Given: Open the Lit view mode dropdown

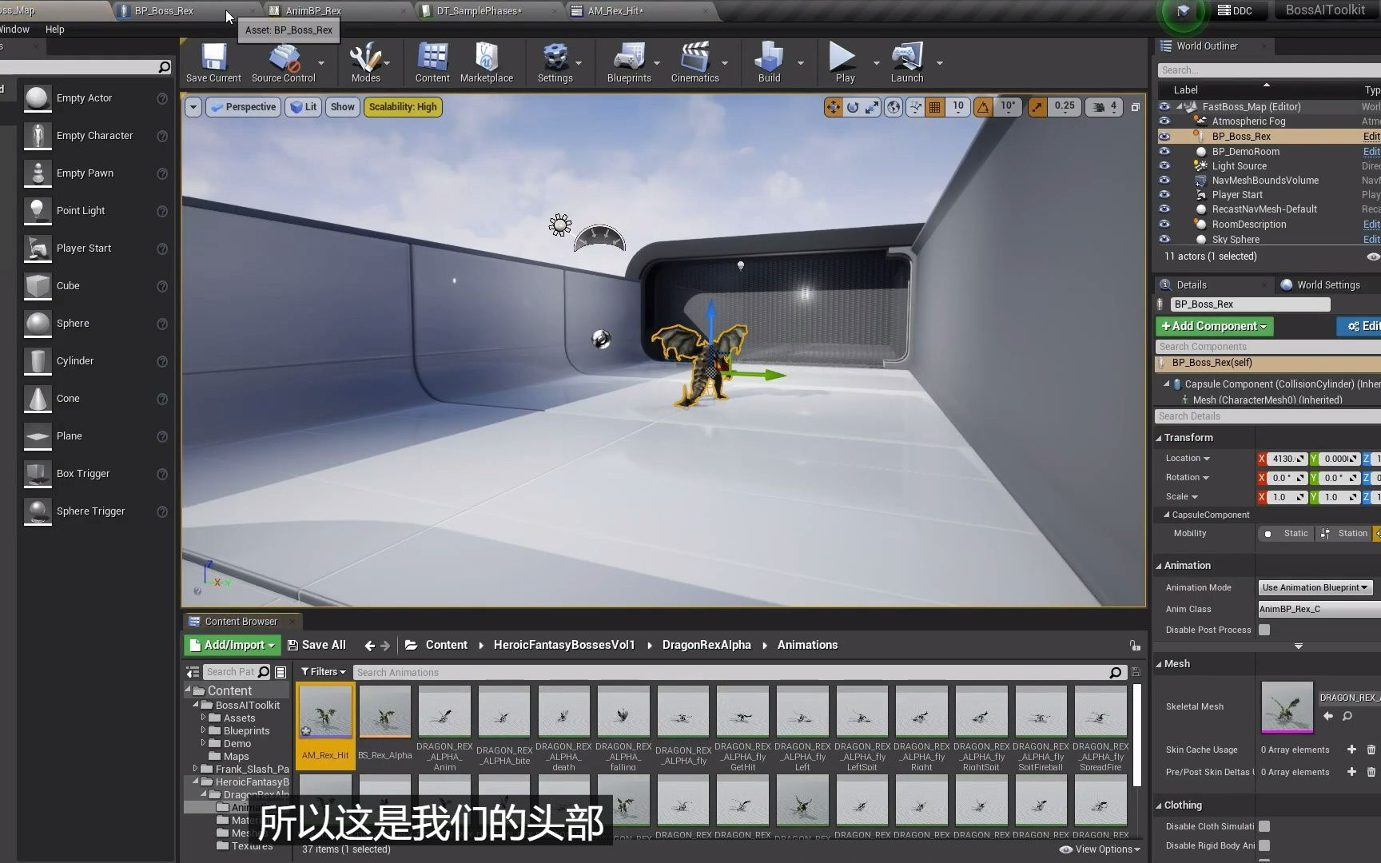Looking at the screenshot, I should coord(304,107).
